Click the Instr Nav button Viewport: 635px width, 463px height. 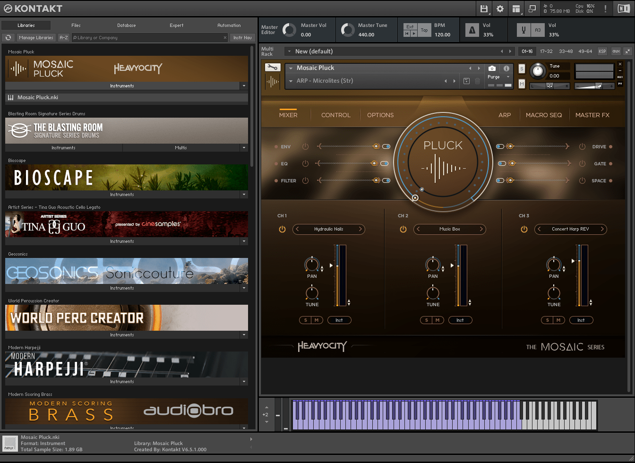coord(242,38)
